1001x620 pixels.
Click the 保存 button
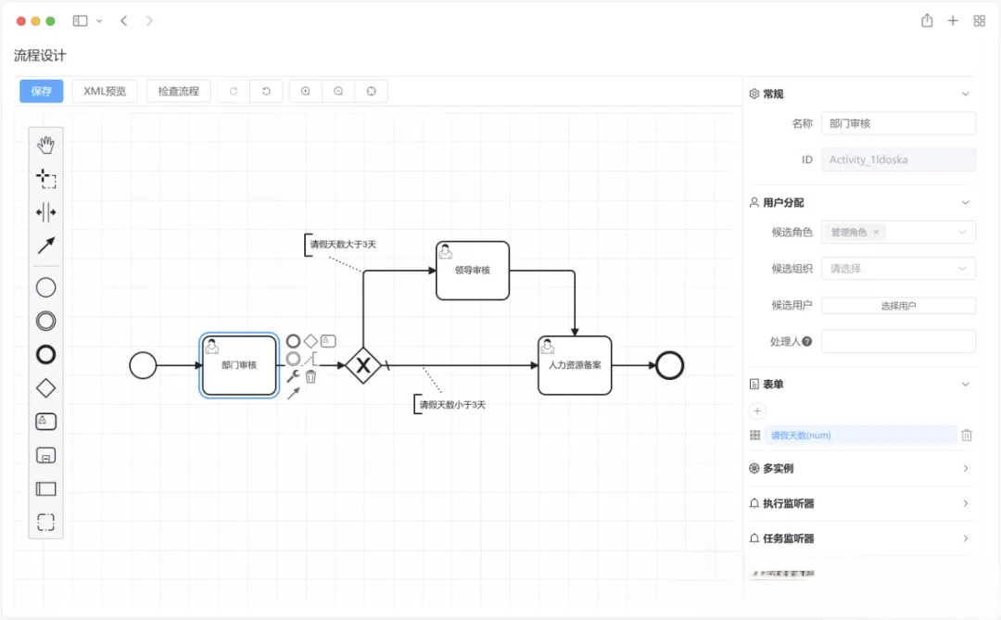(x=42, y=92)
